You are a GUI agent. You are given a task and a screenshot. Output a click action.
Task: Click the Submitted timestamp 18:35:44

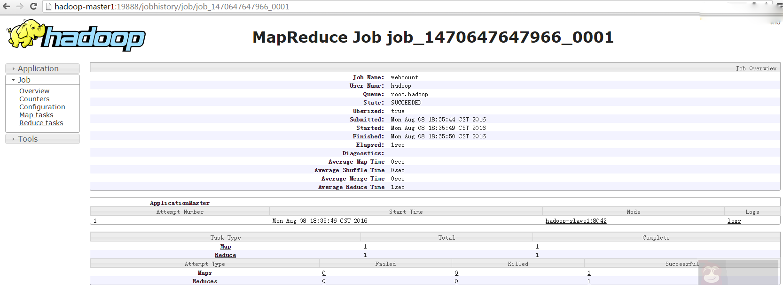438,120
